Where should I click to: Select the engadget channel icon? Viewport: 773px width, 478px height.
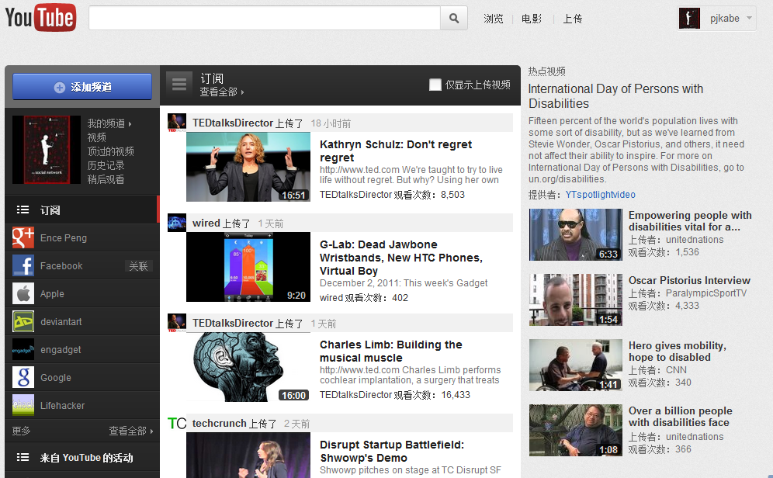pos(23,350)
